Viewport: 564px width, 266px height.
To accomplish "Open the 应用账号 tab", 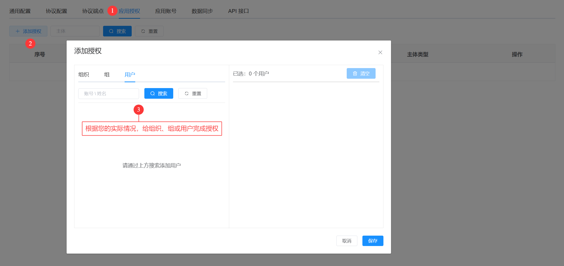I will [166, 11].
